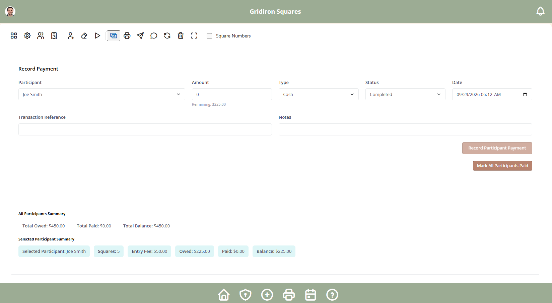Click the highlighted payments icon

114,36
